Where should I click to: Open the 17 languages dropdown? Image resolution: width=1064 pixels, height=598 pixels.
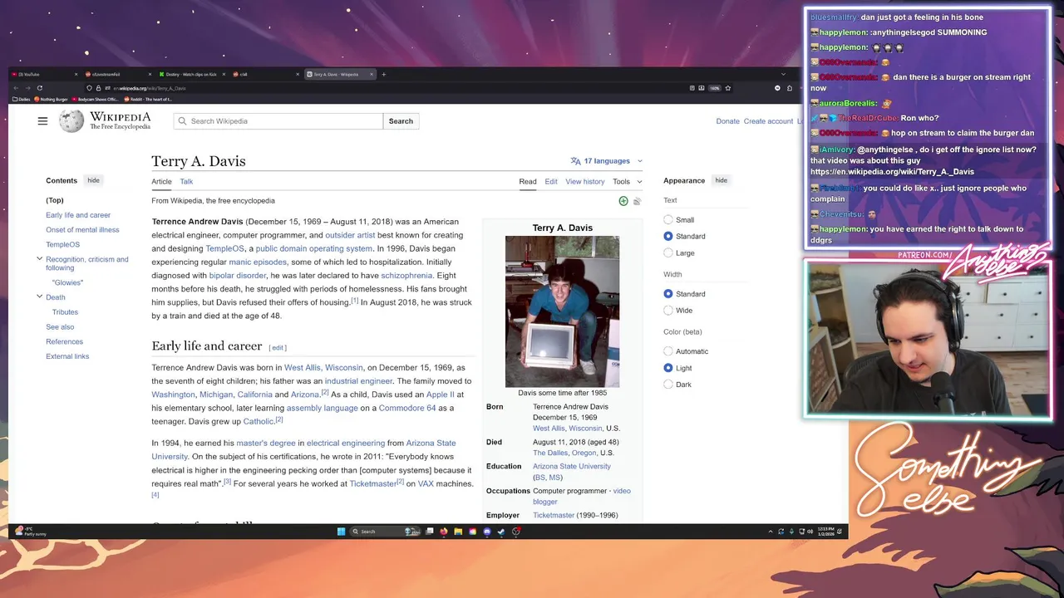click(x=607, y=161)
